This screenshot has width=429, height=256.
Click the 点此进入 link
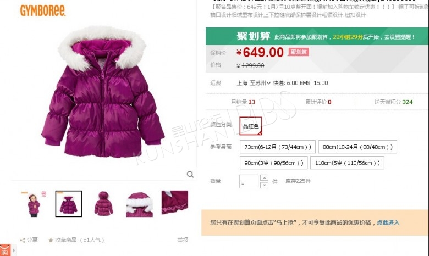click(388, 222)
